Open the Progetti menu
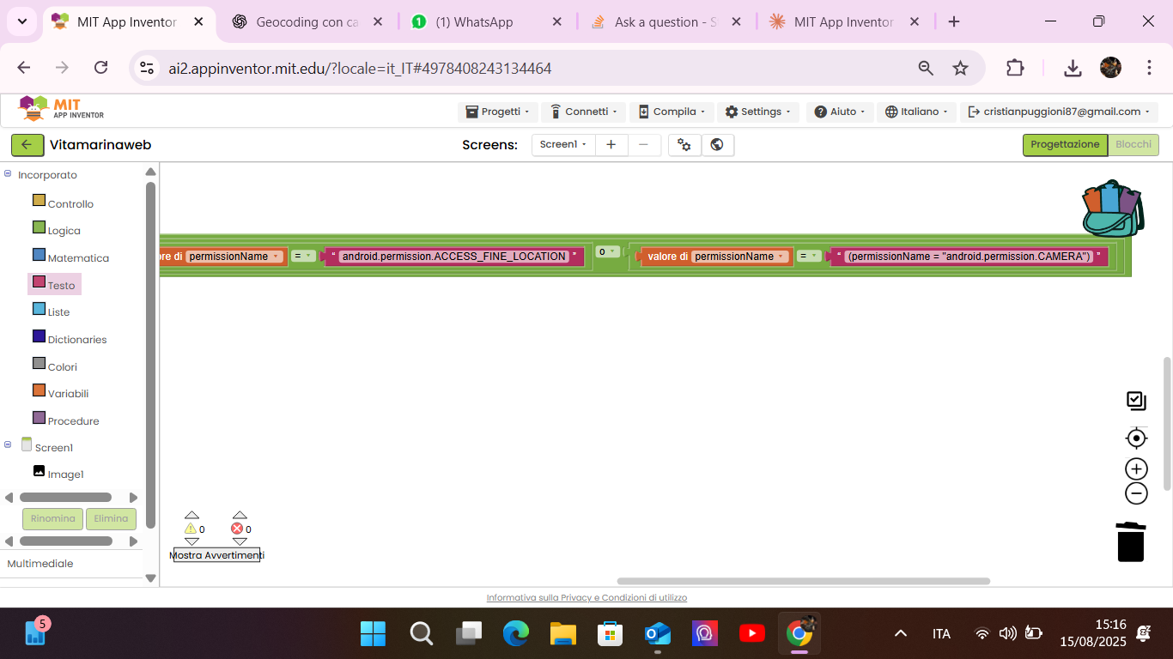Viewport: 1173px width, 659px height. 497,112
